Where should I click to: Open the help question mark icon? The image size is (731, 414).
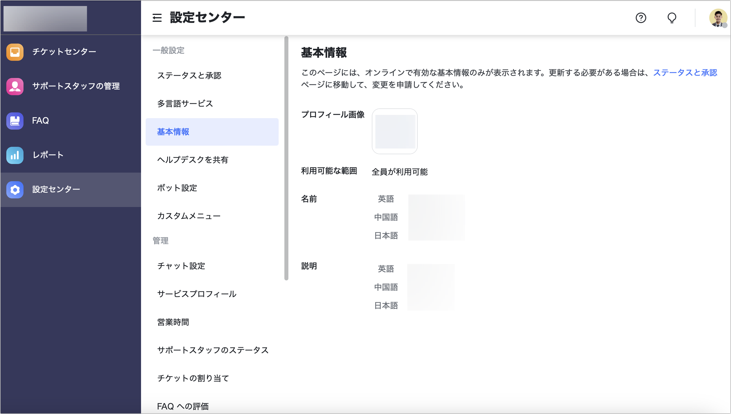(x=641, y=18)
